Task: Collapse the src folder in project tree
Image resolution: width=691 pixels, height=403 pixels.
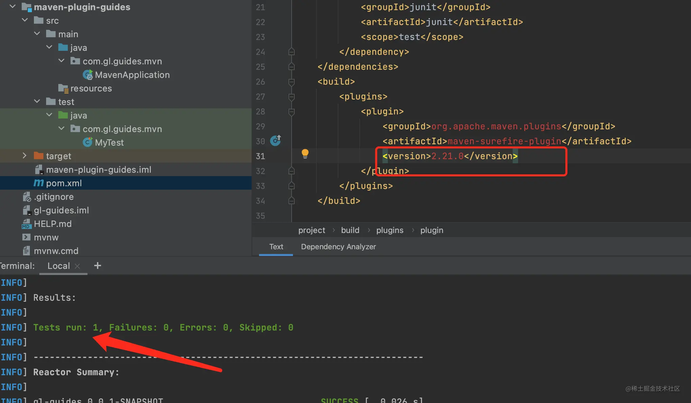Action: 24,20
